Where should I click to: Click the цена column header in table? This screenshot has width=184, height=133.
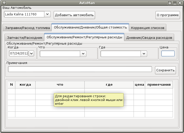pyautogui.click(x=139, y=85)
